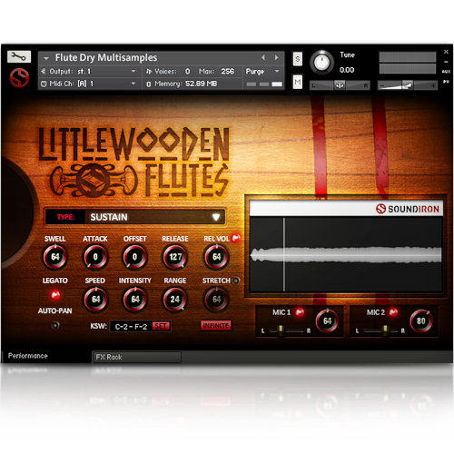The width and height of the screenshot is (454, 454).
Task: Click the Rel Vol knob
Action: [216, 257]
